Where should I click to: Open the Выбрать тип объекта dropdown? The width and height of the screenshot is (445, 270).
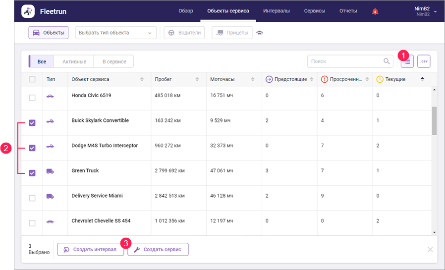pos(115,33)
